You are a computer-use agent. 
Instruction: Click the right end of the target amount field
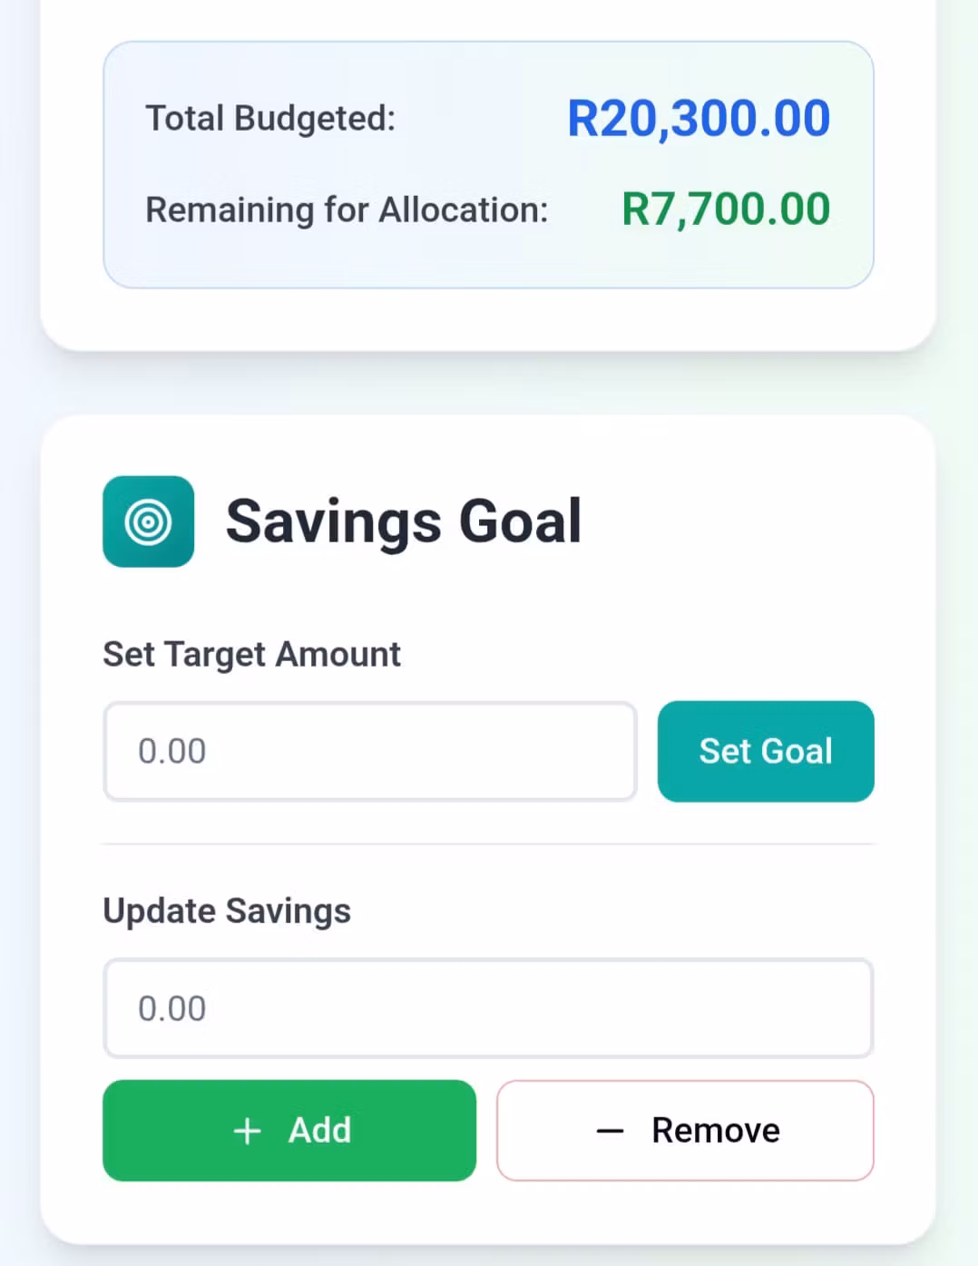pos(608,751)
